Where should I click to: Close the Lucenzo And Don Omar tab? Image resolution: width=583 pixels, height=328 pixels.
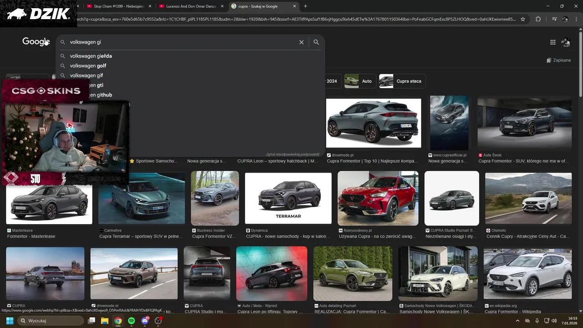tap(221, 6)
